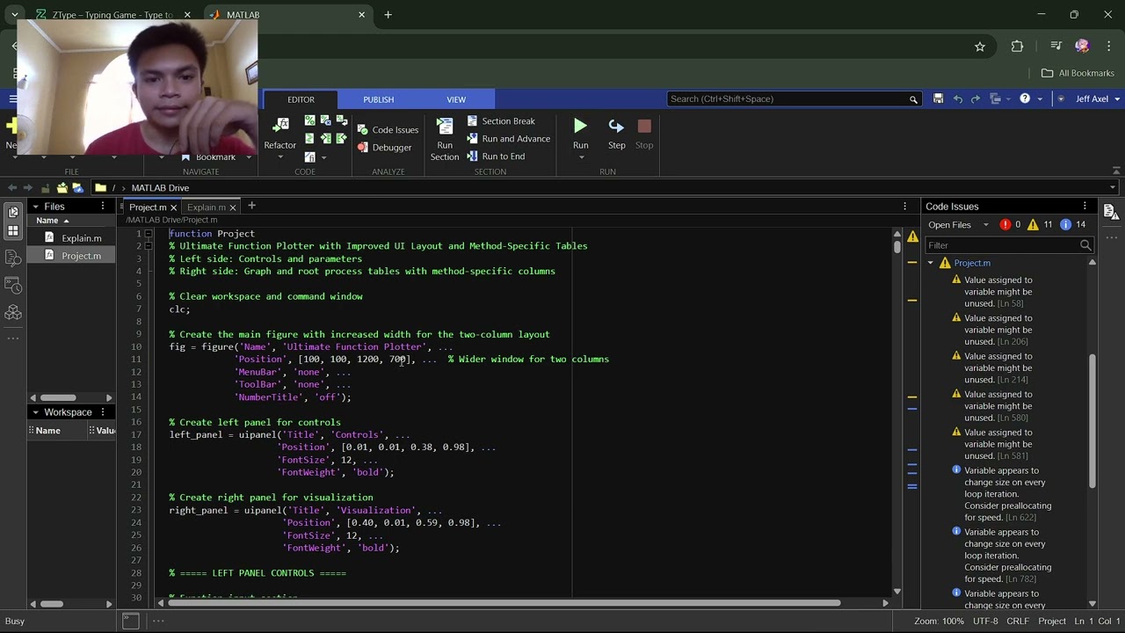The width and height of the screenshot is (1125, 633).
Task: Open Code Issues panel options menu
Action: point(1085,206)
